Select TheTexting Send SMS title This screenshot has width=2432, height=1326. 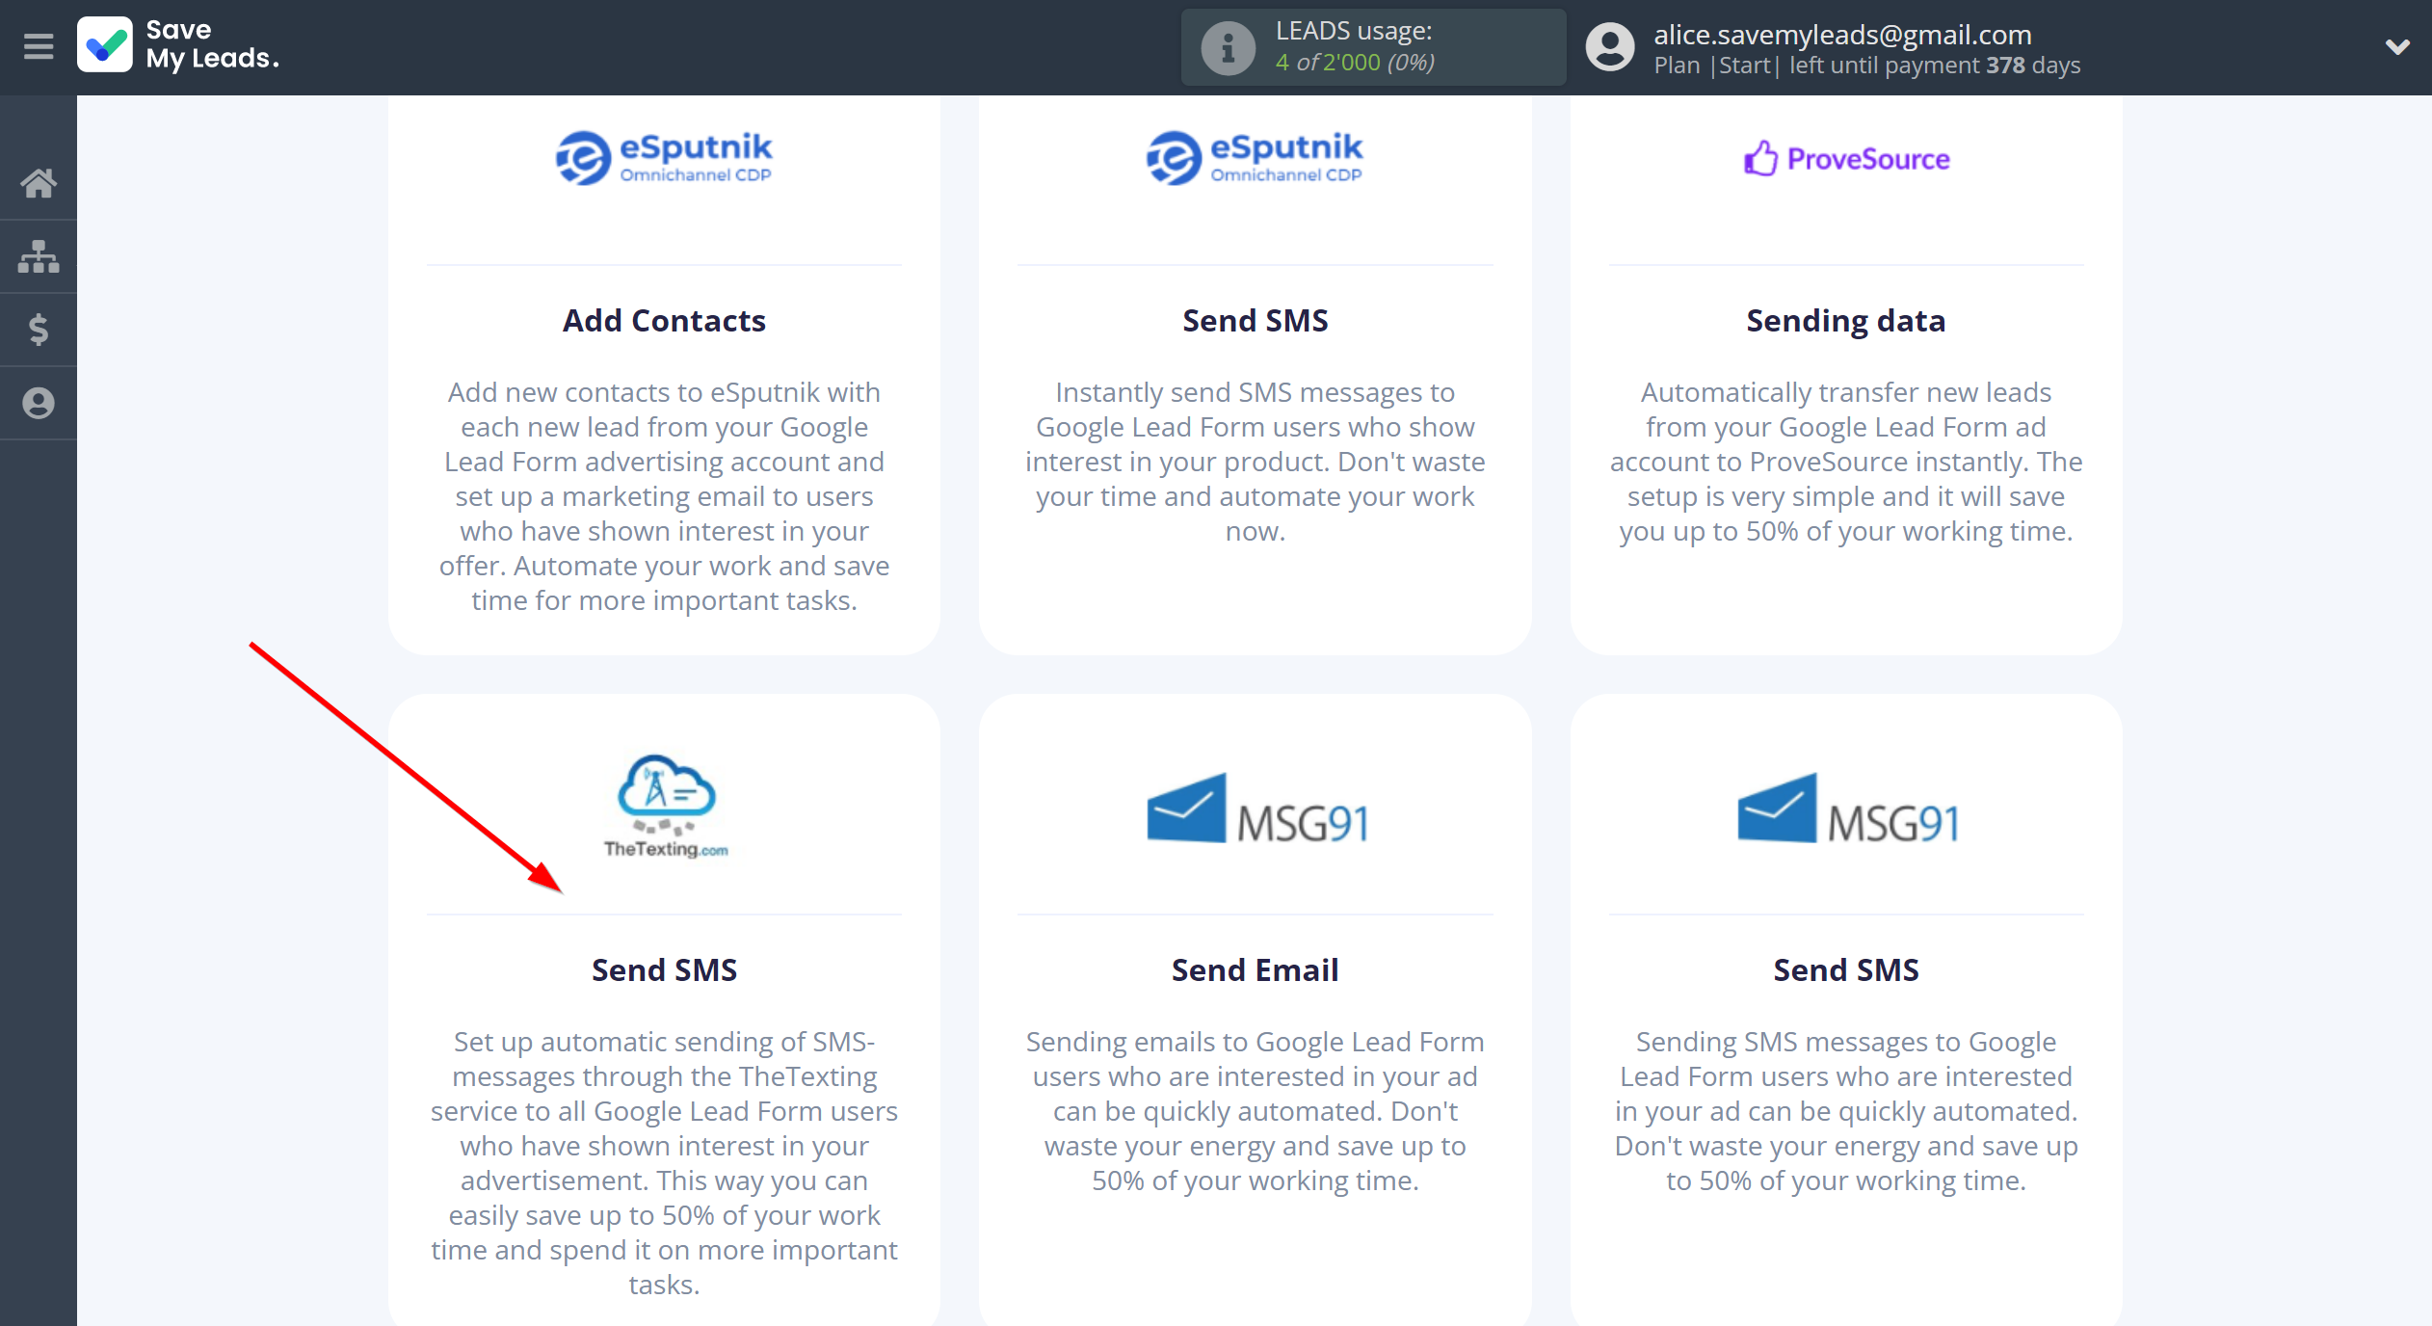point(664,970)
